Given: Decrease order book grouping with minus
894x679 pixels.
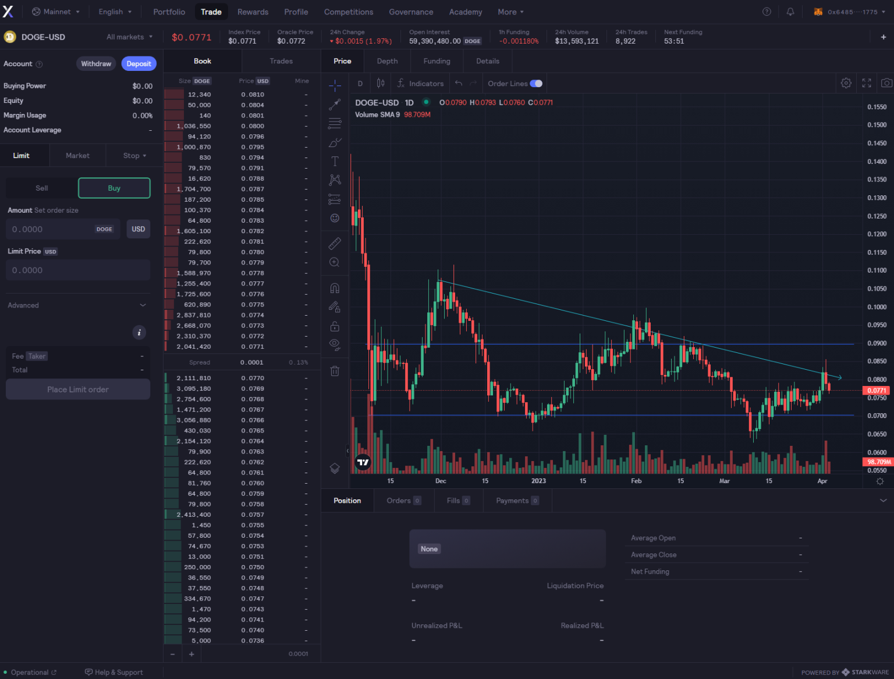Looking at the screenshot, I should [x=173, y=654].
